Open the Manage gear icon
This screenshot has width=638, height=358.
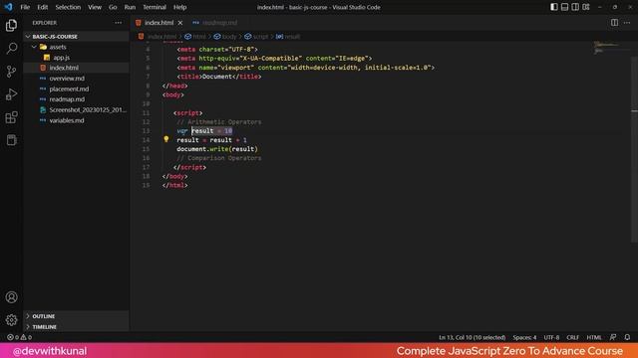click(11, 320)
